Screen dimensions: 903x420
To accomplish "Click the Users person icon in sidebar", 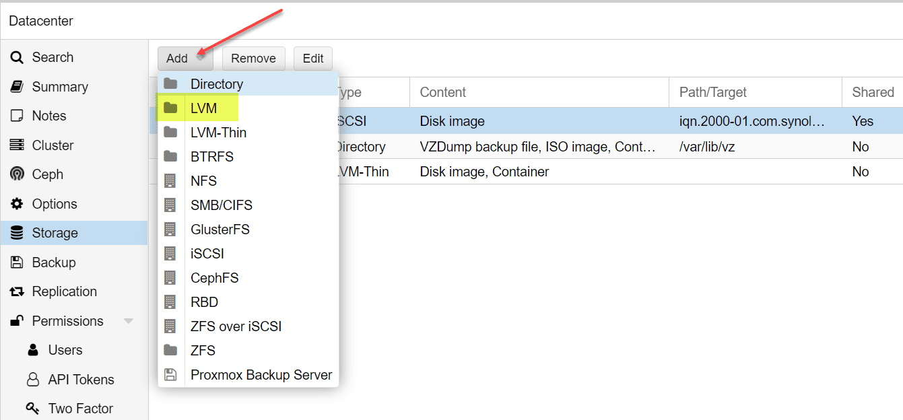I will [x=32, y=349].
